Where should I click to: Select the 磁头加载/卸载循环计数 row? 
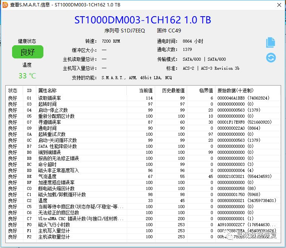pos(143,194)
